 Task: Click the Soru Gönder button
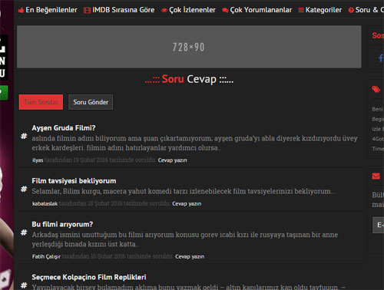(x=91, y=102)
